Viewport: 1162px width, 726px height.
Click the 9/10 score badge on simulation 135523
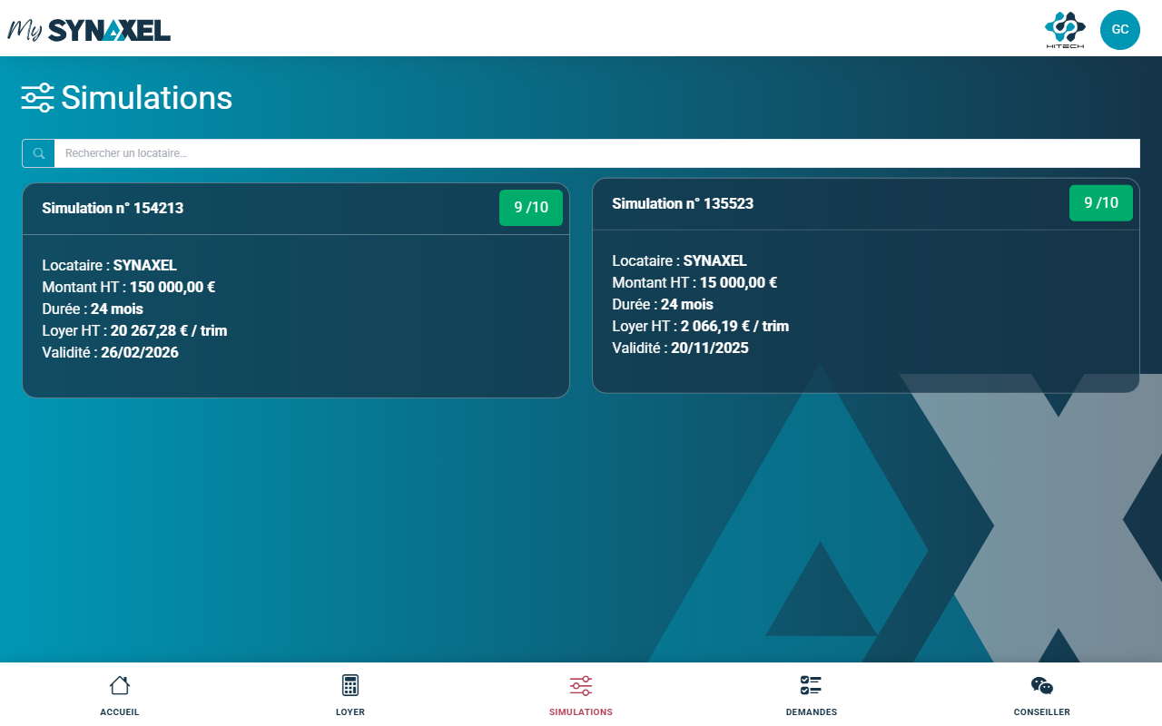[x=1101, y=203]
